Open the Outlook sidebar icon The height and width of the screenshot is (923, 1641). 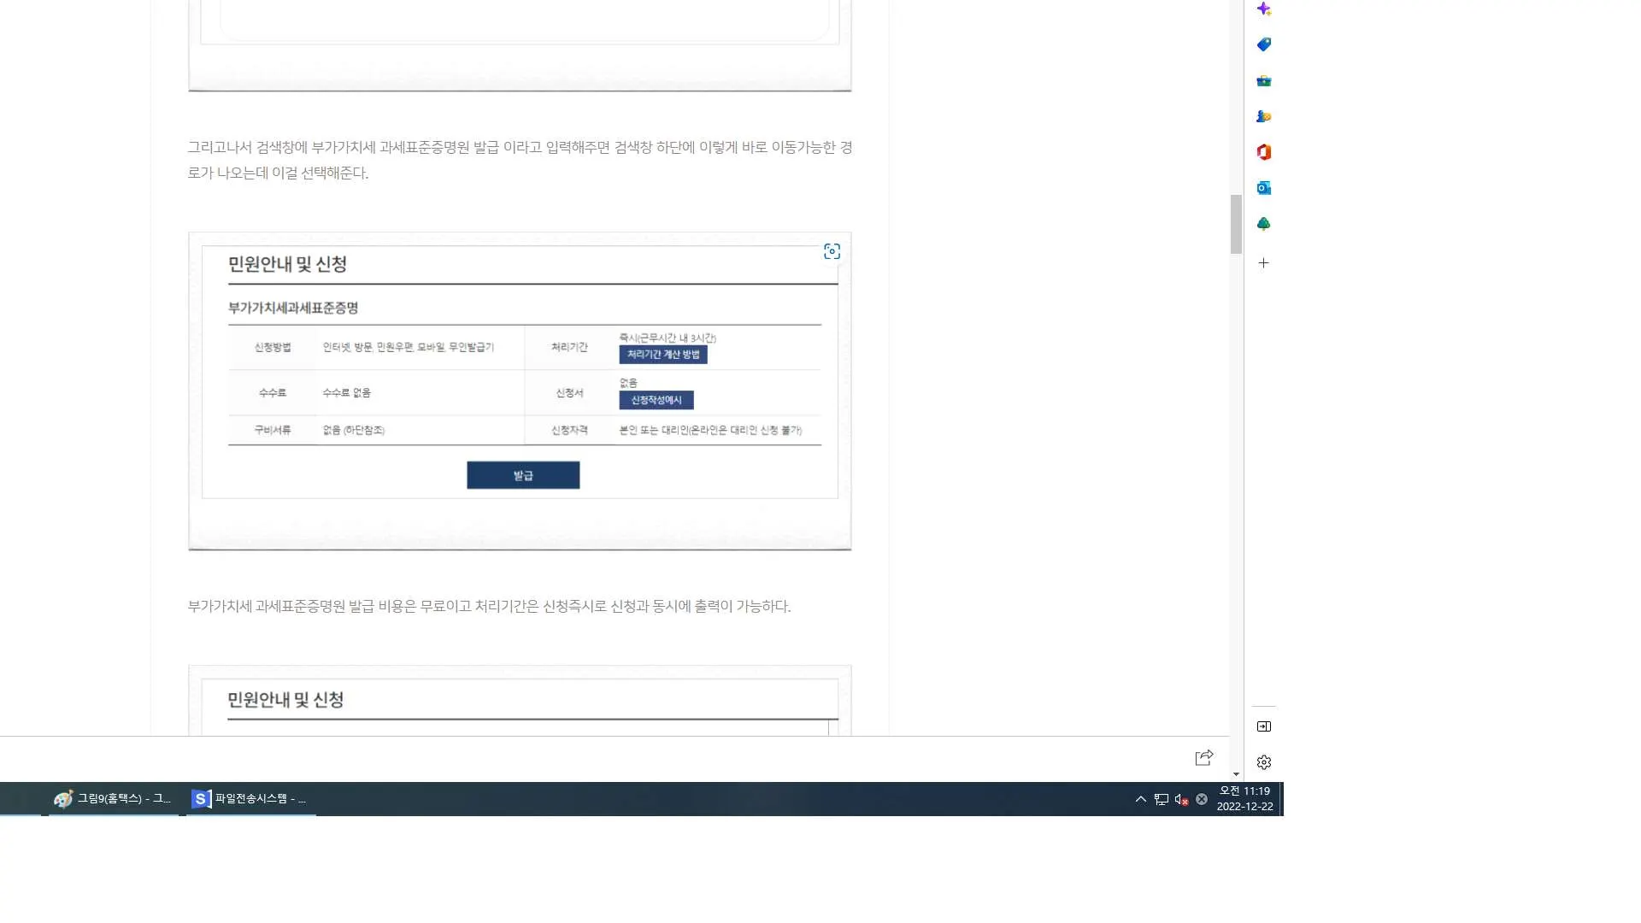[1264, 188]
